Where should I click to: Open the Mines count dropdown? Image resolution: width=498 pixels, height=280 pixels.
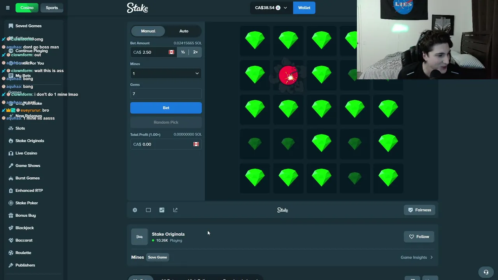click(166, 73)
